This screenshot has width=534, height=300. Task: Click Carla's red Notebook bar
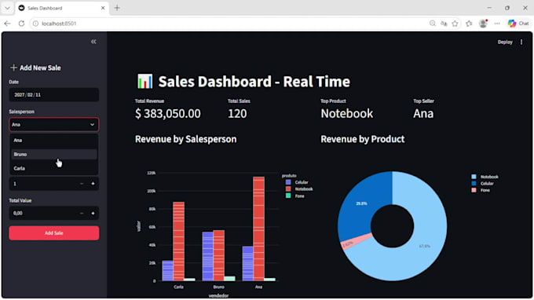click(179, 241)
